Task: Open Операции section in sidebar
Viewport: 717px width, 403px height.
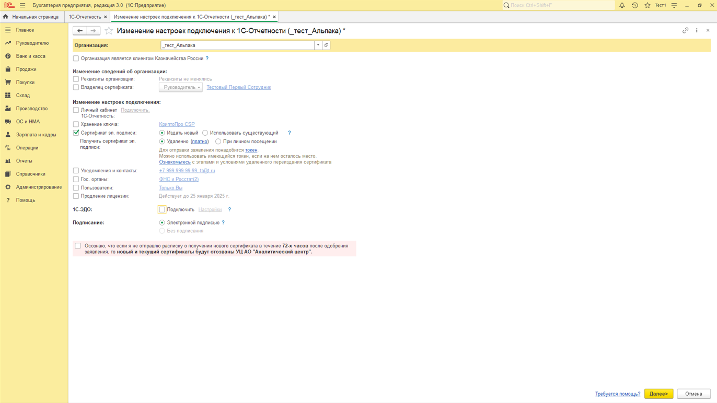Action: [x=34, y=148]
